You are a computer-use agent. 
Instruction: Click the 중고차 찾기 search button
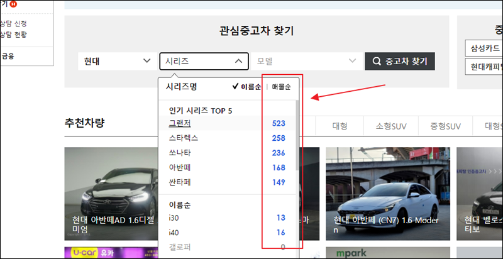pos(400,61)
